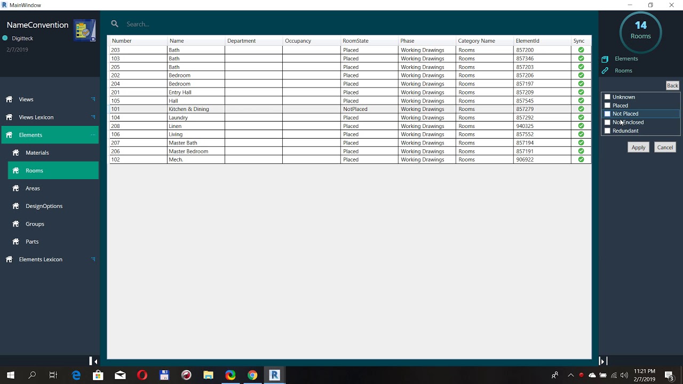Click the link icon next to Rooms in the right panel
Viewport: 683px width, 384px height.
pos(605,70)
